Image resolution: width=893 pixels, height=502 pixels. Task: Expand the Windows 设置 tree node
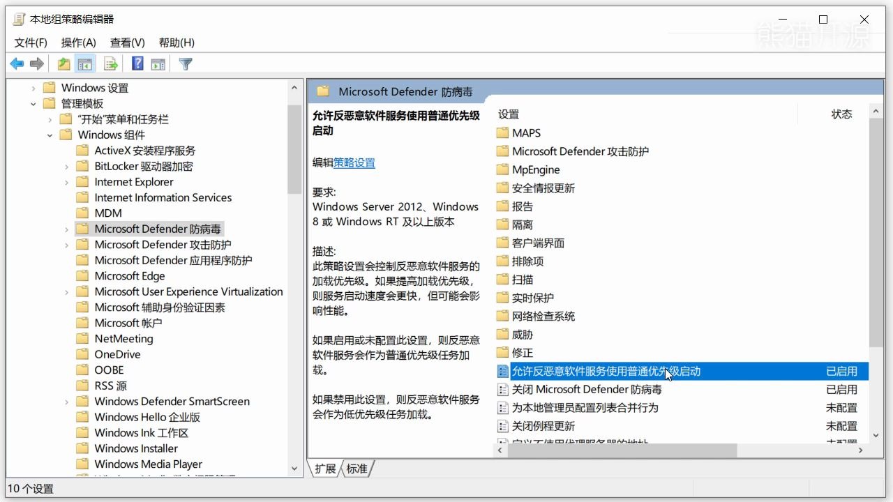tap(33, 89)
